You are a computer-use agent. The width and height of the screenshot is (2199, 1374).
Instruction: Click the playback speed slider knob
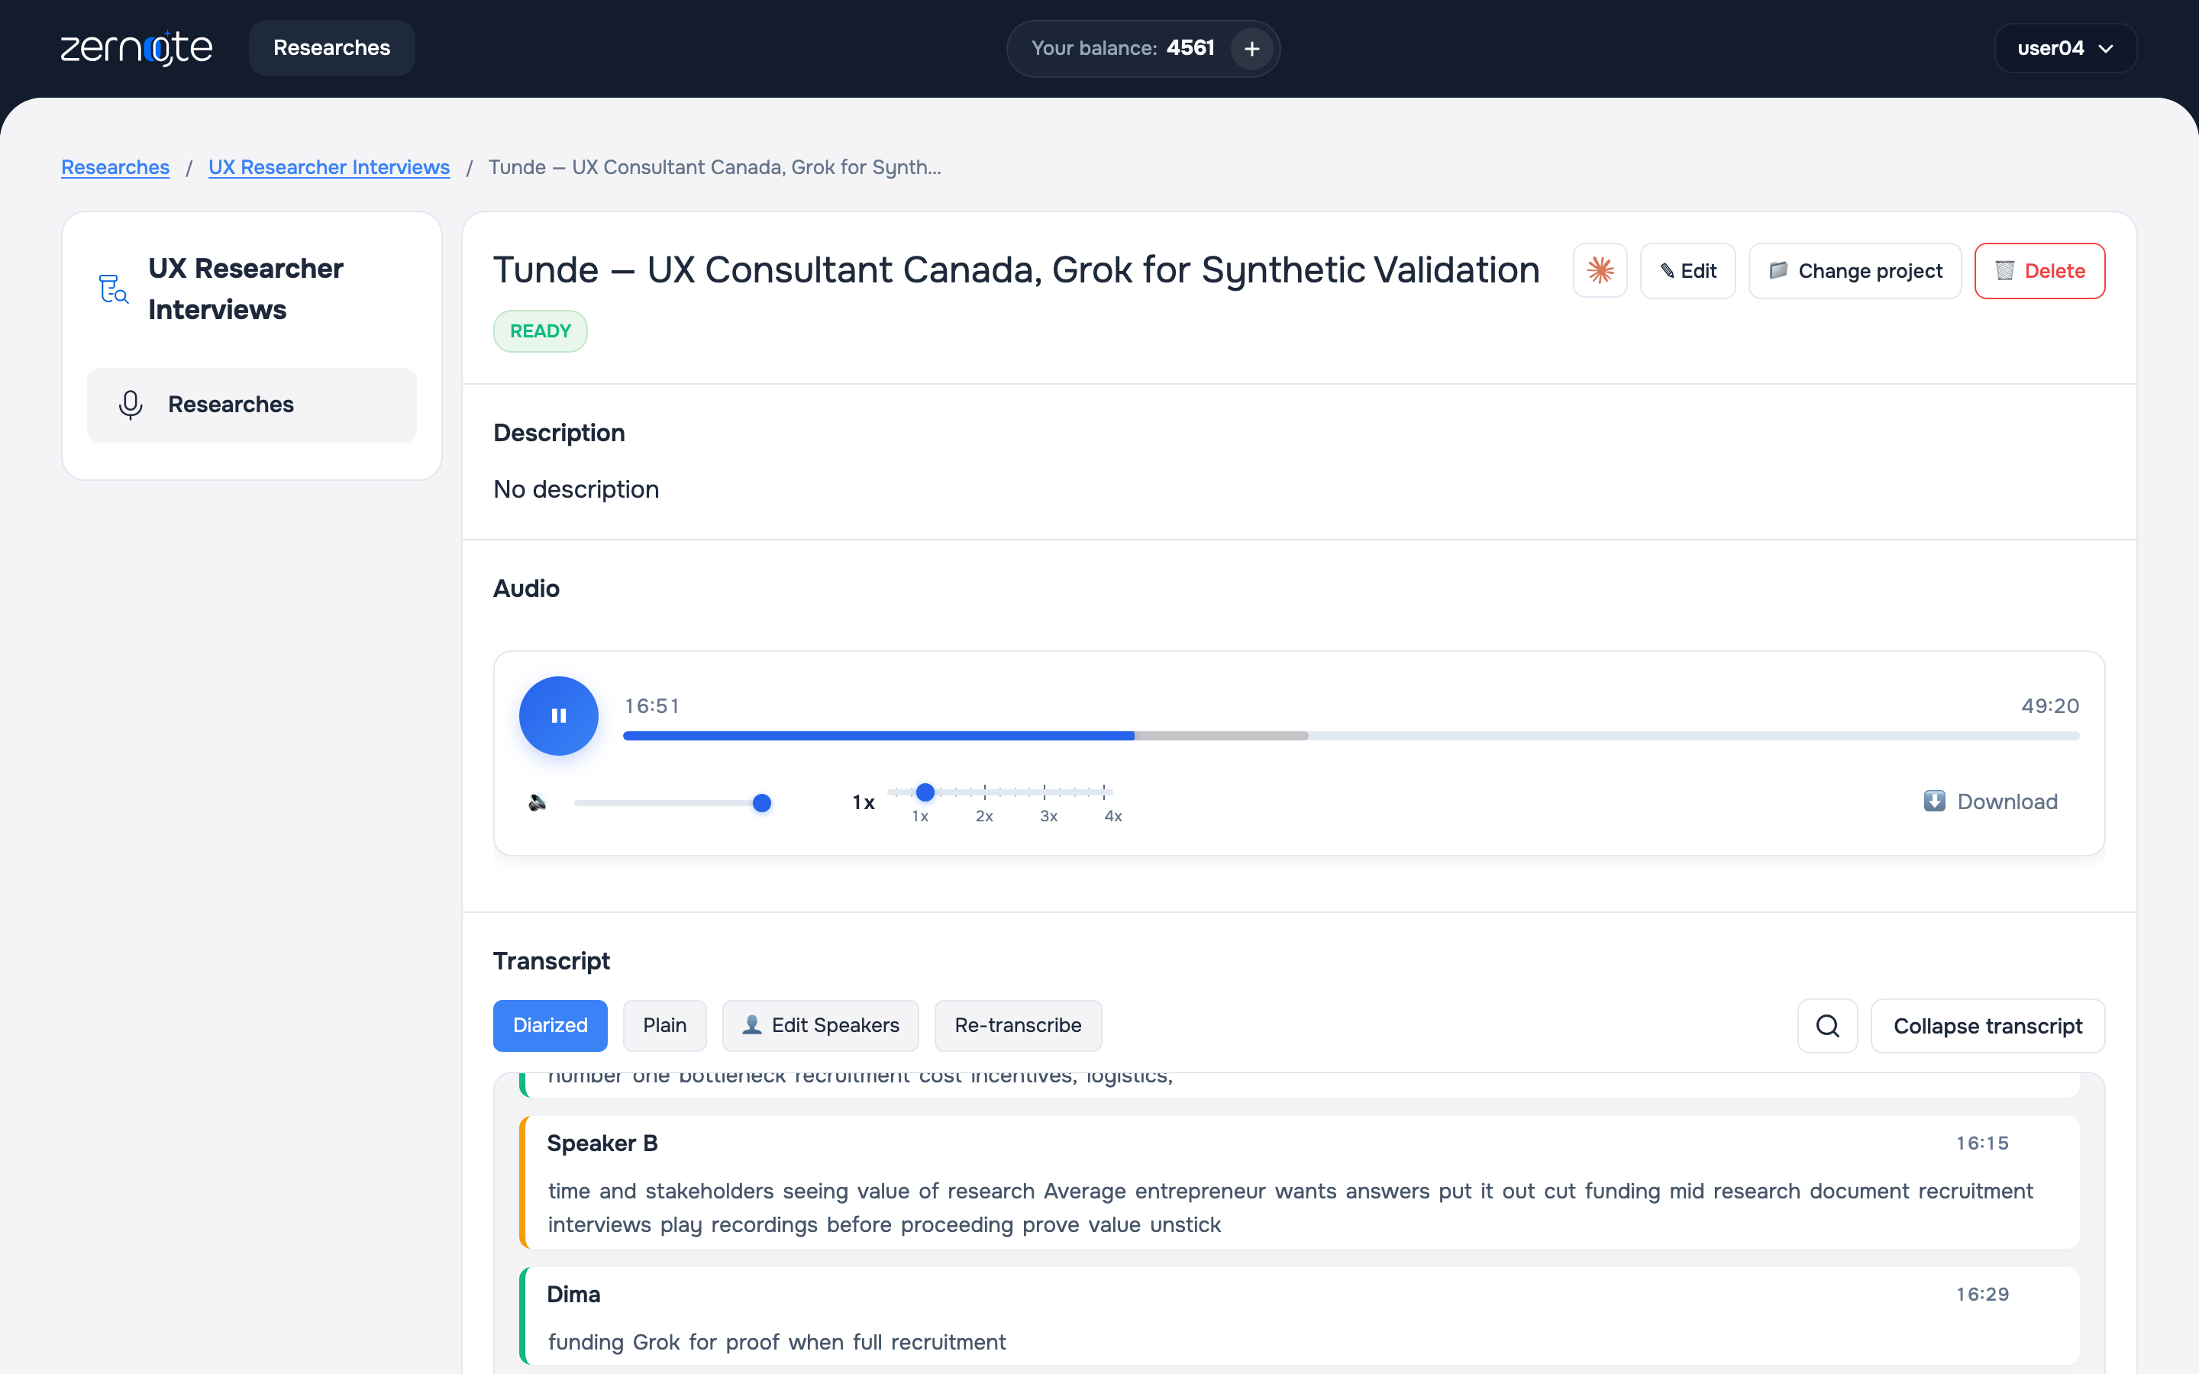click(x=925, y=792)
